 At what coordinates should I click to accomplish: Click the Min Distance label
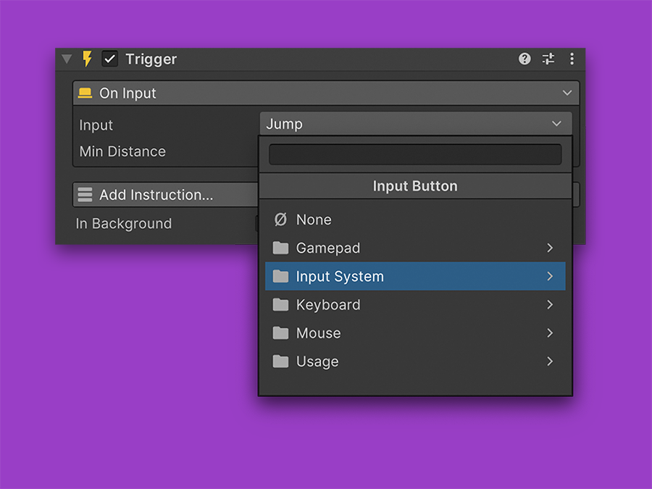(x=122, y=151)
